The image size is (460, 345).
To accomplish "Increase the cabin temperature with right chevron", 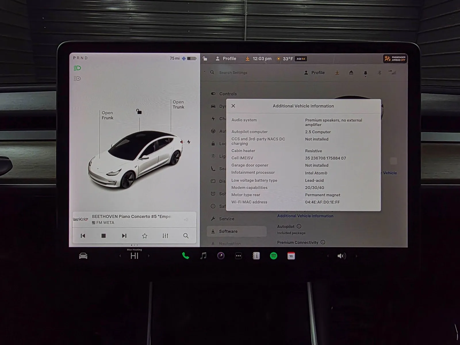I will [149, 256].
